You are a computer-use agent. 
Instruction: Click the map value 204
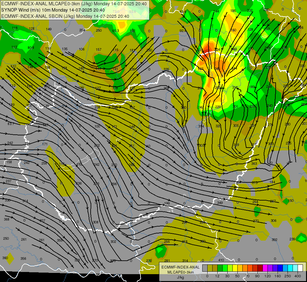pyautogui.click(x=82, y=30)
